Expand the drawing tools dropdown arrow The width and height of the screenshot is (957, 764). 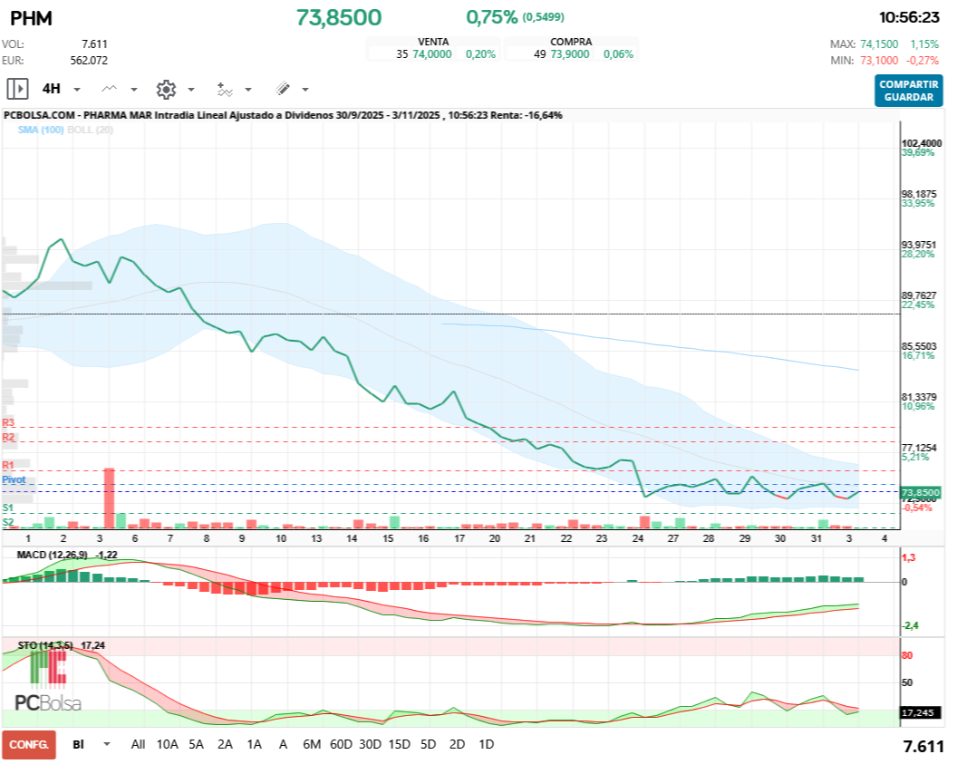point(305,90)
